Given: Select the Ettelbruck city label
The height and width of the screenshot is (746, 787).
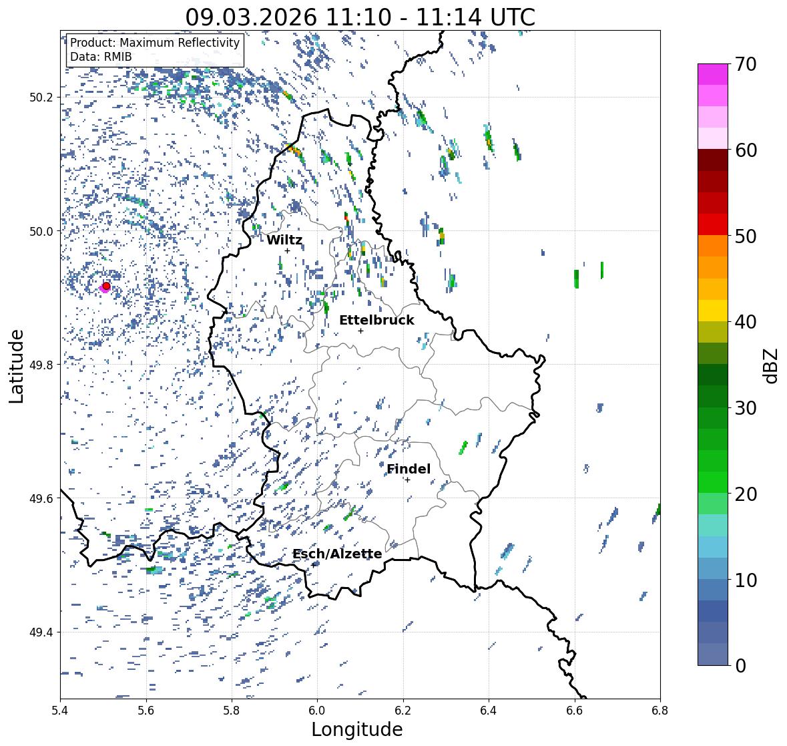Looking at the screenshot, I should point(376,321).
